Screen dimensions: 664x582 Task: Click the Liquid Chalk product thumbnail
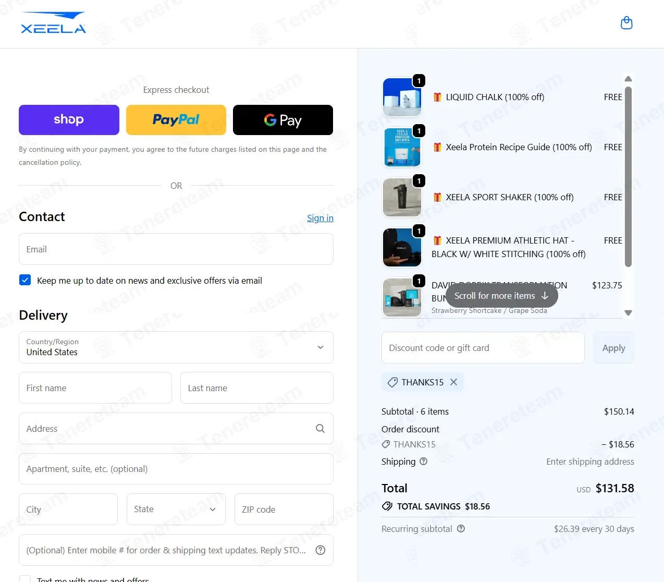click(402, 97)
